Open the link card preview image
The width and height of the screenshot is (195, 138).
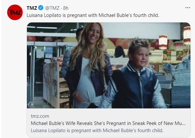109,65
